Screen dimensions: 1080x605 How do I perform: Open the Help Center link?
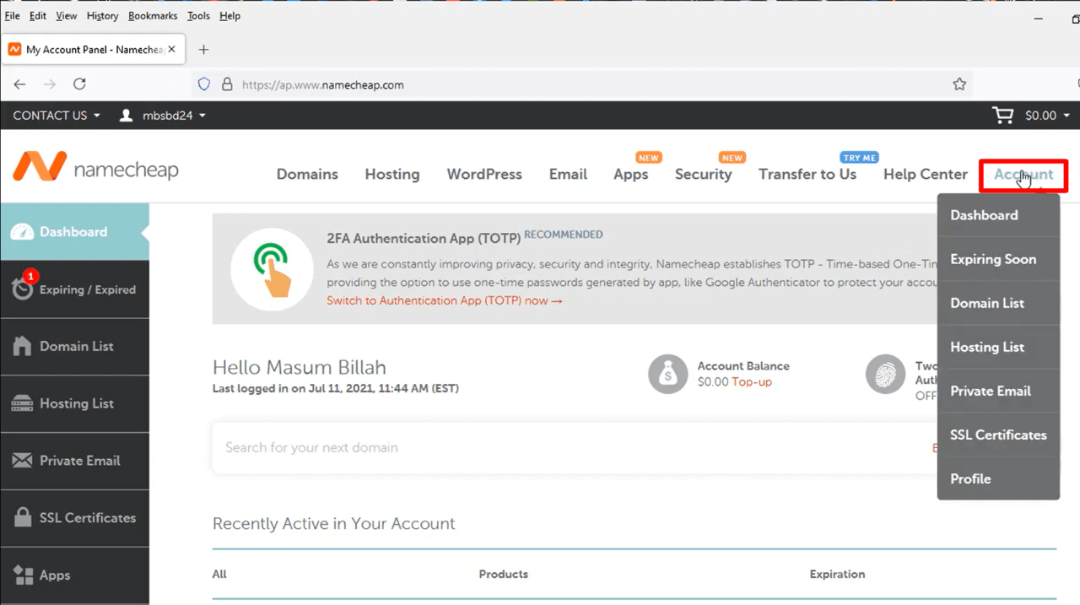[x=926, y=175]
